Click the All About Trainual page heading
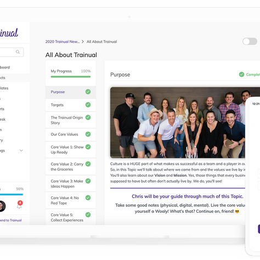The image size is (260, 260). coord(71,55)
